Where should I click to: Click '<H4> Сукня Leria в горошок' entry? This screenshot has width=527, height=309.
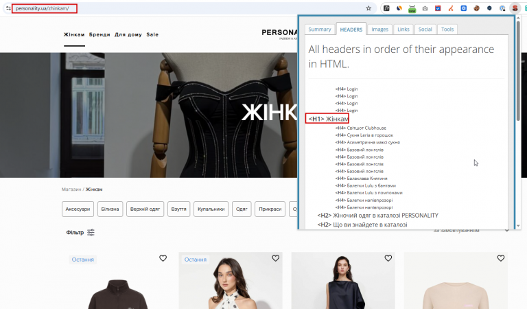(364, 135)
